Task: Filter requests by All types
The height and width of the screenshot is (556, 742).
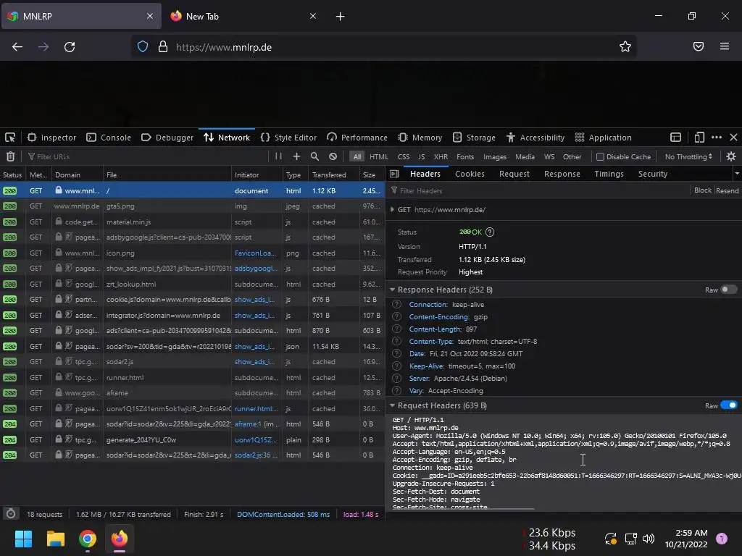Action: click(x=357, y=156)
